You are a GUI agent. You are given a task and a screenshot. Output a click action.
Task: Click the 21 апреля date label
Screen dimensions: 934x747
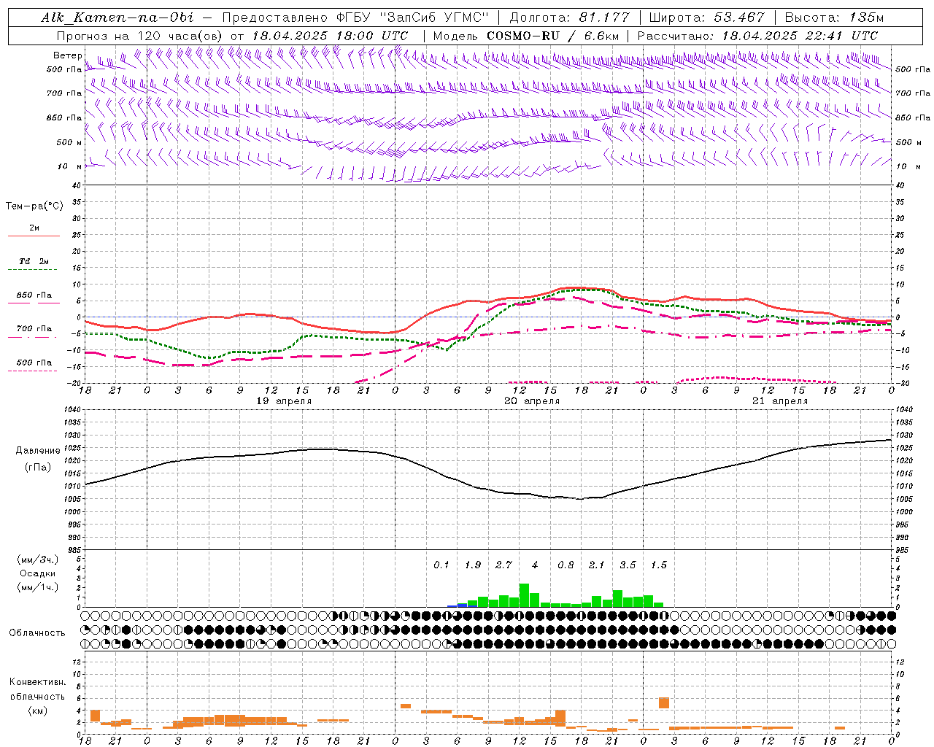(x=780, y=401)
